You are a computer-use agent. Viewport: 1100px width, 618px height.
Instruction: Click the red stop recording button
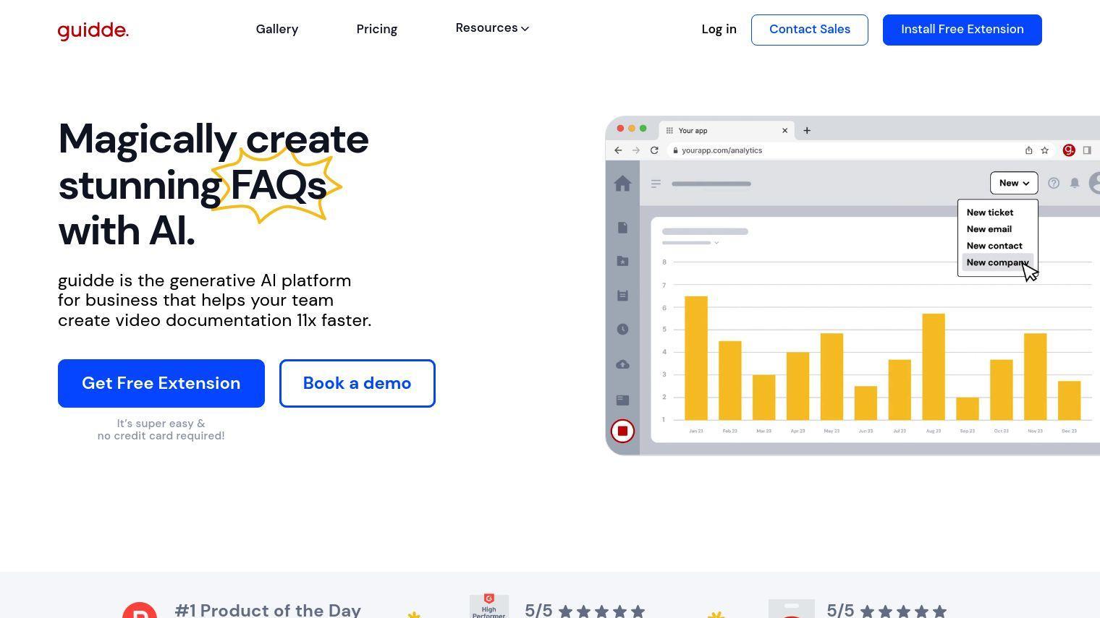click(x=622, y=431)
